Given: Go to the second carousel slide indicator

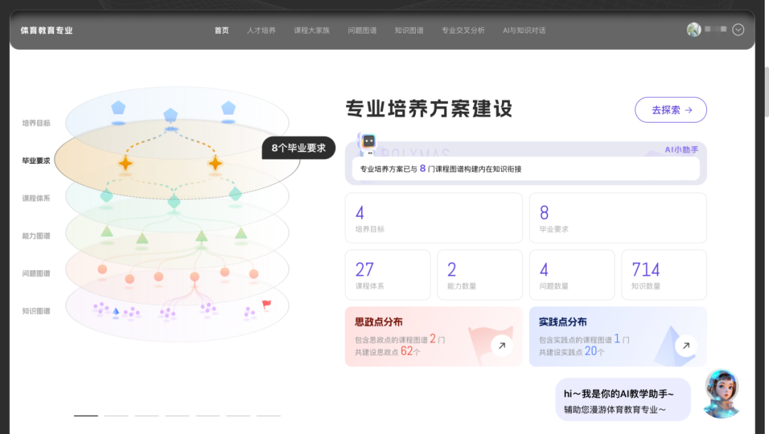Looking at the screenshot, I should (116, 415).
